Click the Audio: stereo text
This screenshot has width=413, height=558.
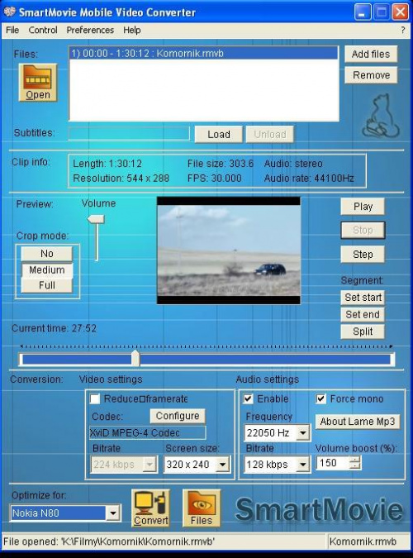coord(293,164)
